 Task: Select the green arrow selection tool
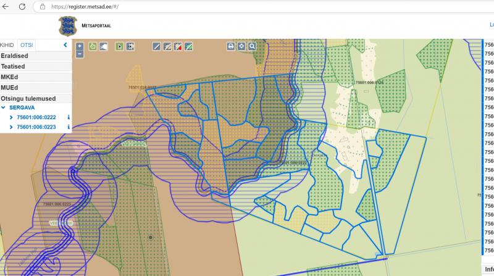point(120,46)
